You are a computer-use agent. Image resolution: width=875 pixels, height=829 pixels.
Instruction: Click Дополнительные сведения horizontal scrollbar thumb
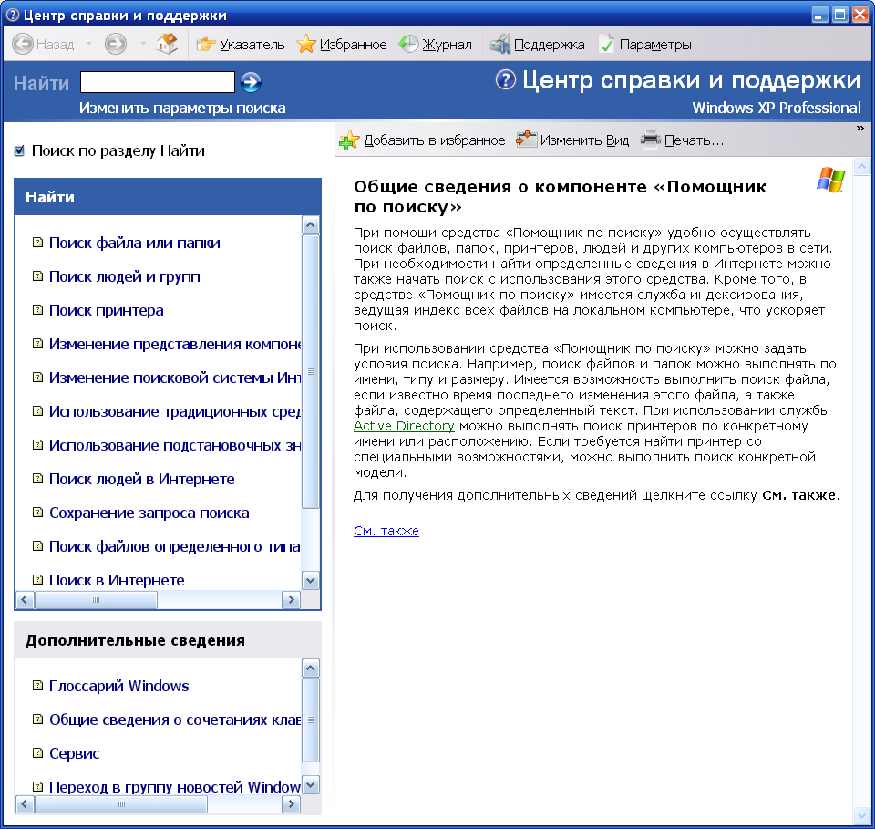point(121,804)
